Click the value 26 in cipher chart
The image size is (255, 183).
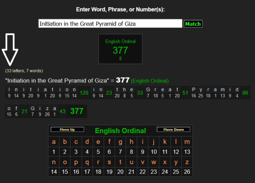click(x=187, y=172)
